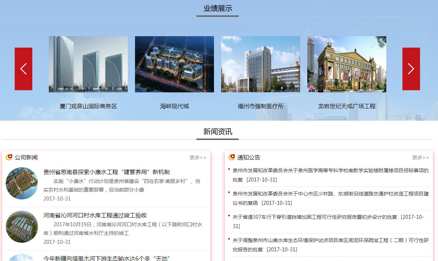This screenshot has height=261, width=438.
Task: Open notice about 山美水库 底泥环保疏浚工程
Action: click(x=330, y=240)
